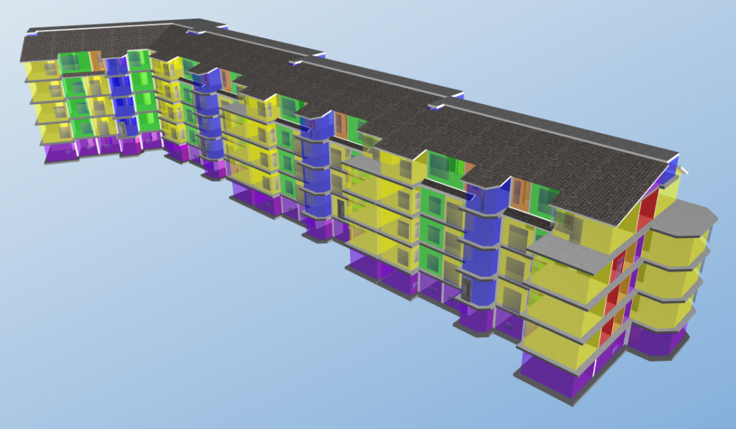This screenshot has width=736, height=429.
Task: Select the gray flat canopy on the far-right bay
Action: 681,216
